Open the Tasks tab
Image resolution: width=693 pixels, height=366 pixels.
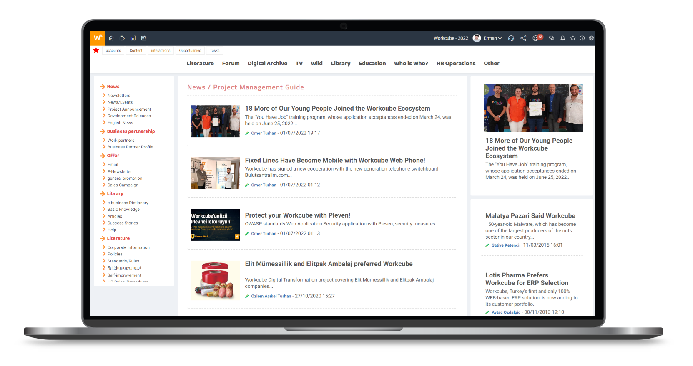click(x=215, y=51)
